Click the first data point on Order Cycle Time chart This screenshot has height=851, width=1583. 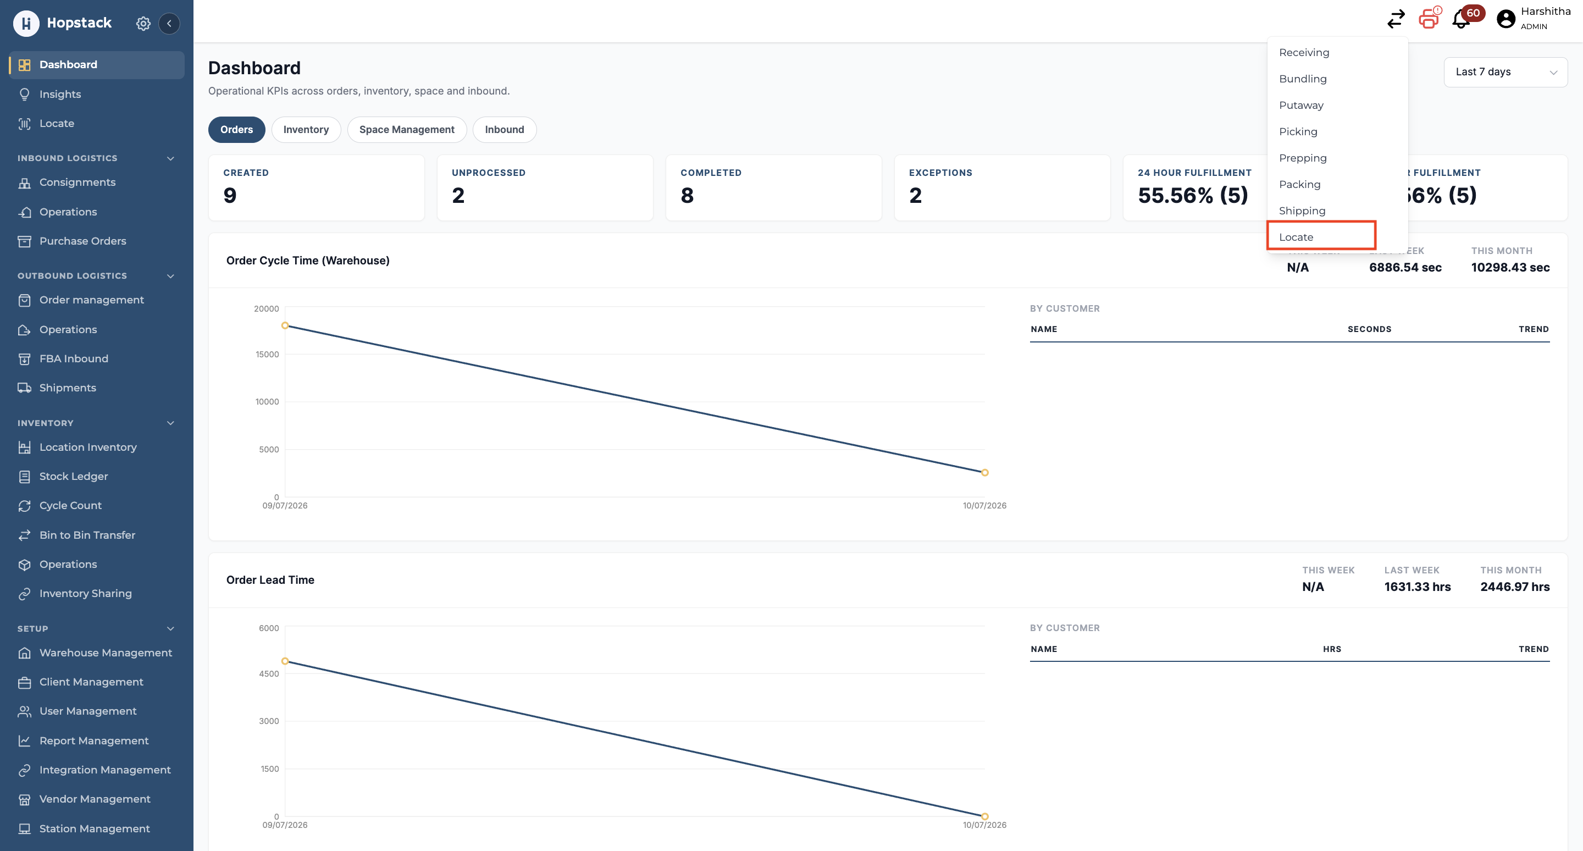pyautogui.click(x=285, y=325)
